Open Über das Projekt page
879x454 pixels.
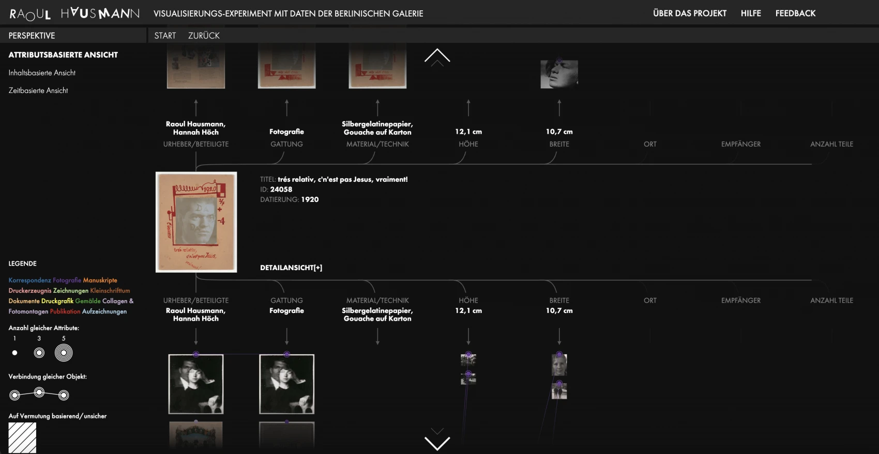coord(689,13)
